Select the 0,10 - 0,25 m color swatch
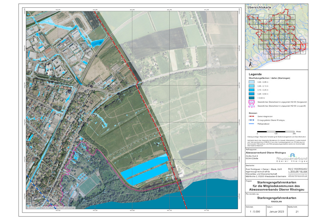 [x=252, y=90]
